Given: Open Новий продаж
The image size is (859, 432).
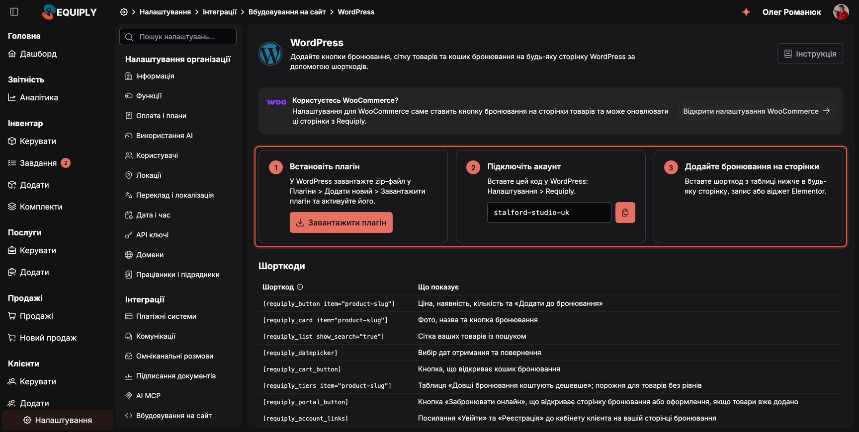Looking at the screenshot, I should click(x=42, y=338).
